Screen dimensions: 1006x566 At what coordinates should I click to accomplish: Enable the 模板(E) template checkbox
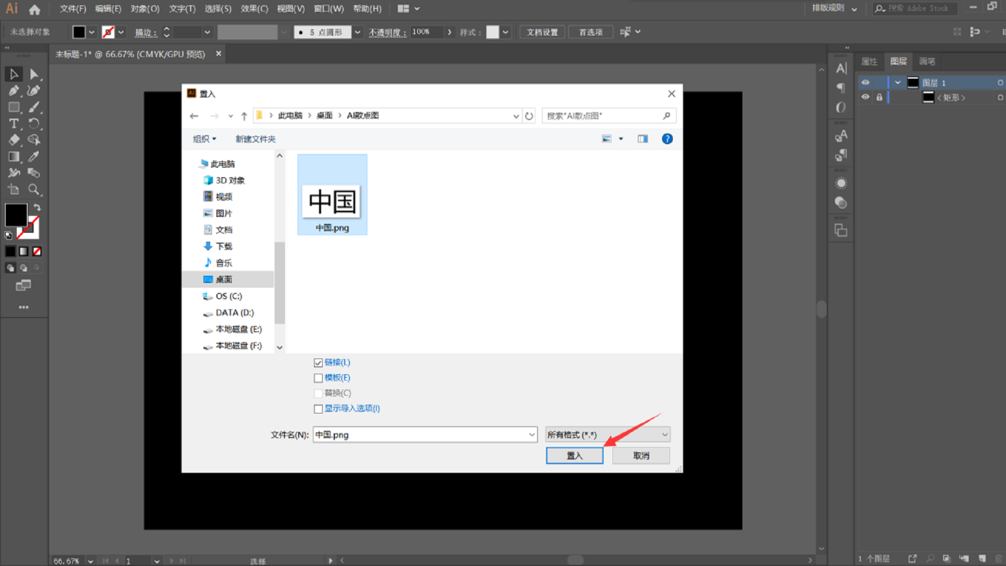click(x=318, y=378)
